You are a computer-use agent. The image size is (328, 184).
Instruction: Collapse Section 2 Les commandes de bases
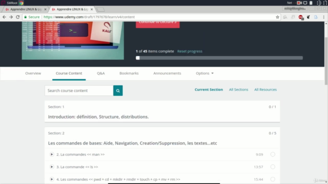point(162,138)
